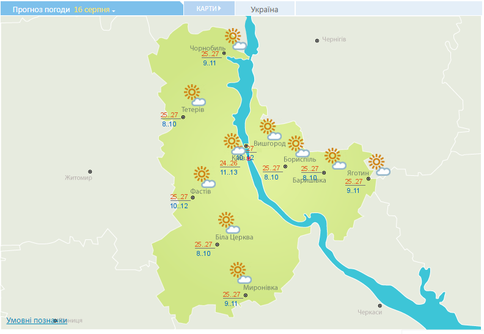Click the Прогноз погоди header title
484x334 pixels.
click(41, 10)
